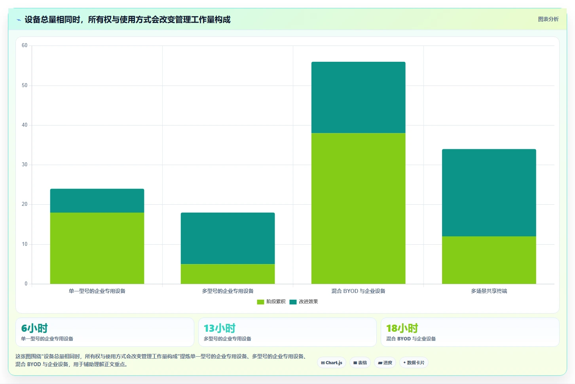Click the lightning icon beside the chart title
Screen dimensions: 575x384
click(x=19, y=20)
